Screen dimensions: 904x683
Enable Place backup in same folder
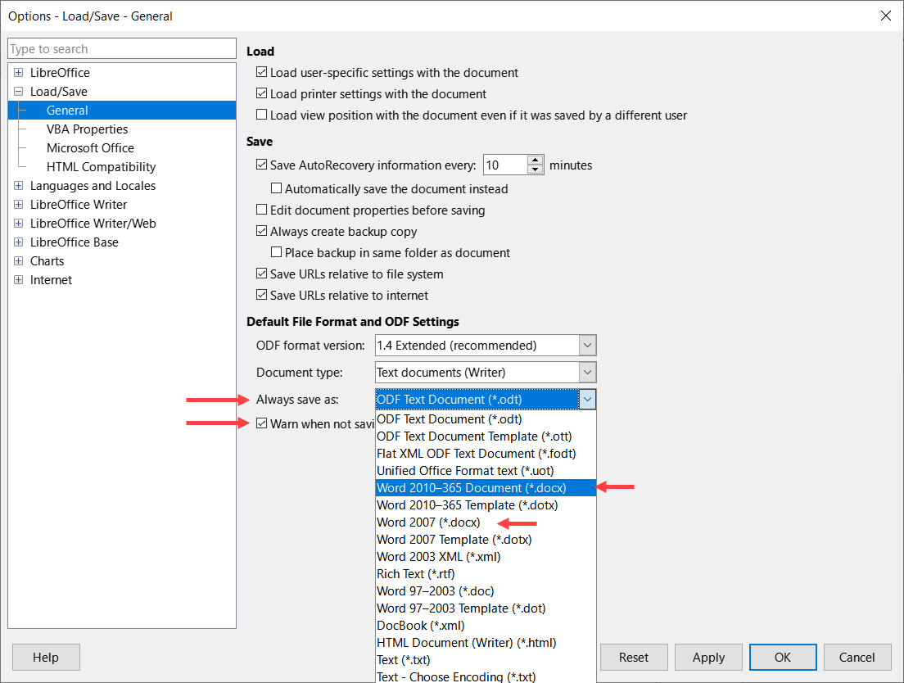coord(277,252)
